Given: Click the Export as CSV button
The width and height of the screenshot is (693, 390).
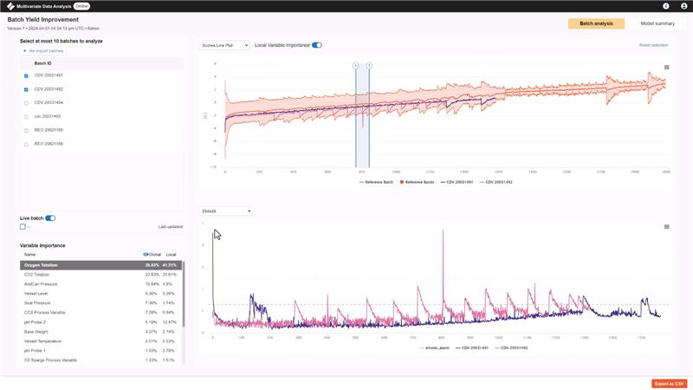Looking at the screenshot, I should pyautogui.click(x=669, y=383).
